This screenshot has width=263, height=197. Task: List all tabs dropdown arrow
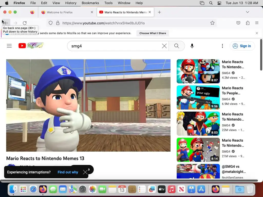(x=248, y=12)
